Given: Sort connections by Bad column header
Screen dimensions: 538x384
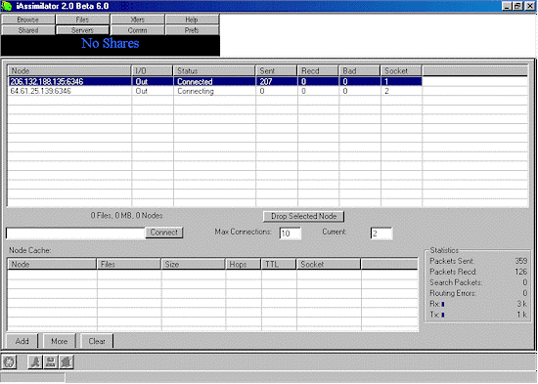Looking at the screenshot, I should point(360,71).
